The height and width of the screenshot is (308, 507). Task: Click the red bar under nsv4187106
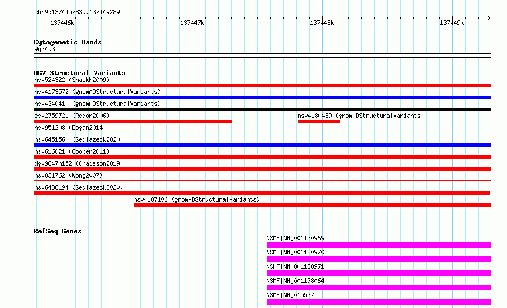tap(312, 205)
